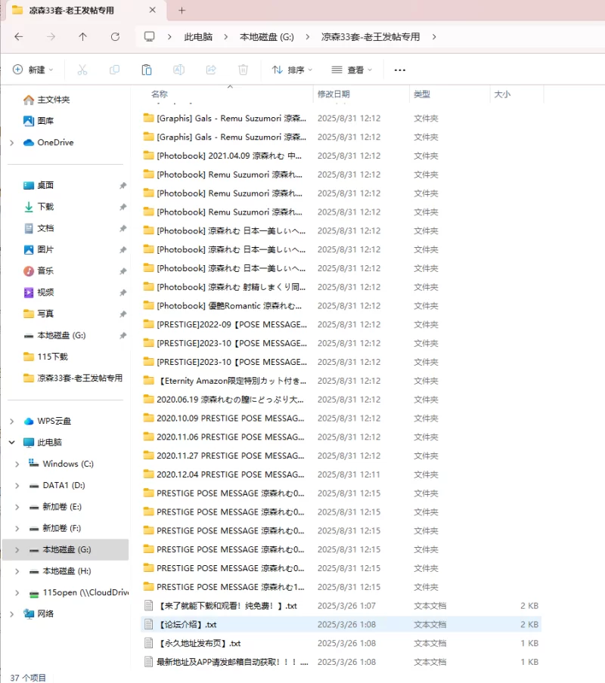605x683 pixels.
Task: Select 本地磁盘 (G:) under 此电脑
Action: (67, 550)
